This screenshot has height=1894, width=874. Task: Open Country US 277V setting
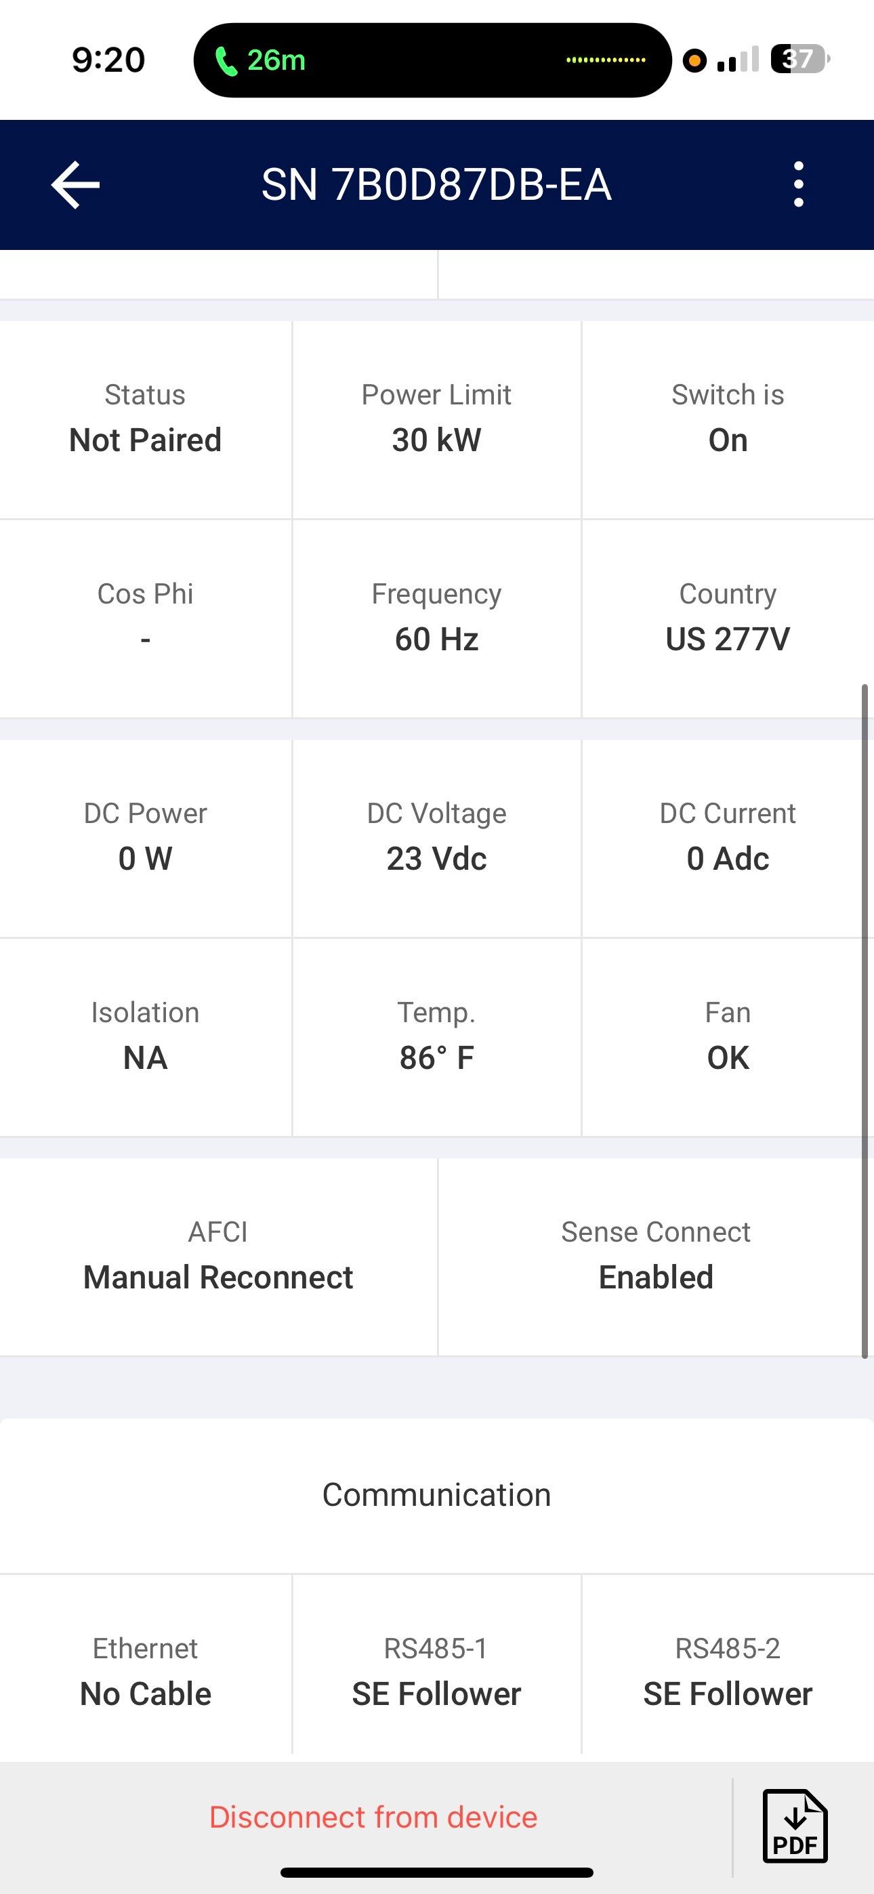click(727, 618)
